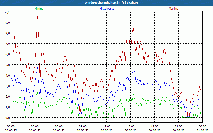Click the 06:00 time axis label
The width and height of the screenshot is (213, 133).
(59, 127)
